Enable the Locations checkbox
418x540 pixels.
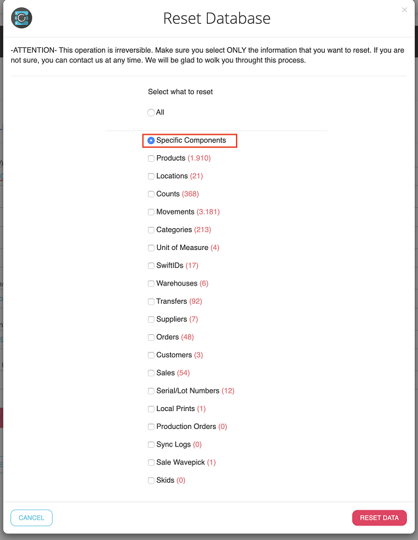coord(151,176)
